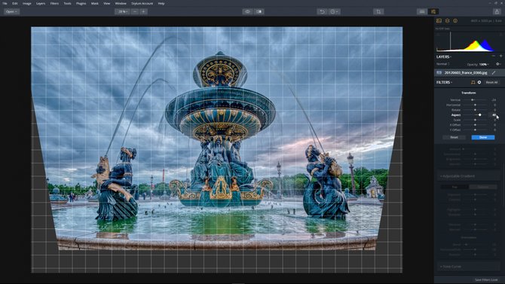Toggle the filmstrip presets panel icon
Screen dimensions: 505x284
(422, 11)
